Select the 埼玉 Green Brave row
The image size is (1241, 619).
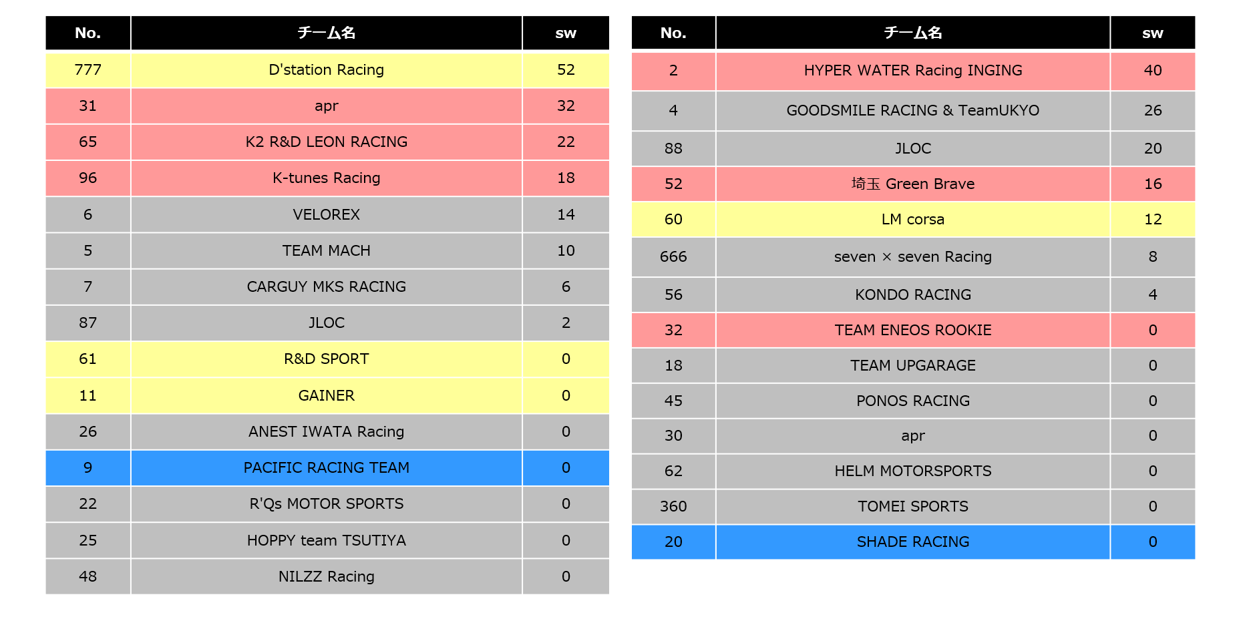[x=912, y=184]
